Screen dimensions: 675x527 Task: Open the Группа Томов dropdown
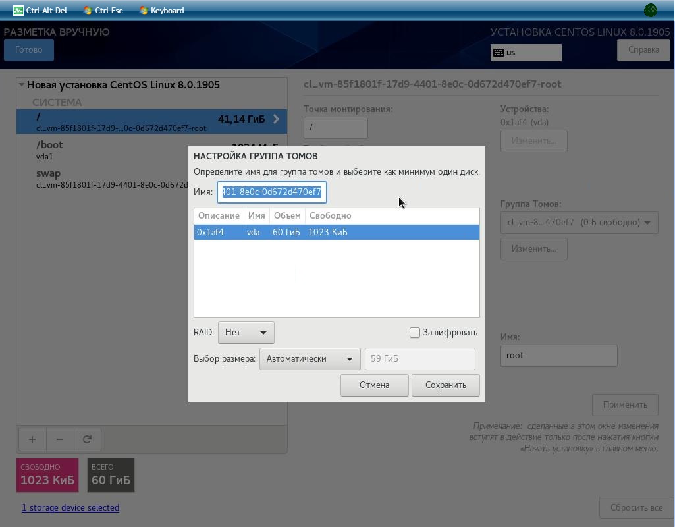pyautogui.click(x=579, y=223)
